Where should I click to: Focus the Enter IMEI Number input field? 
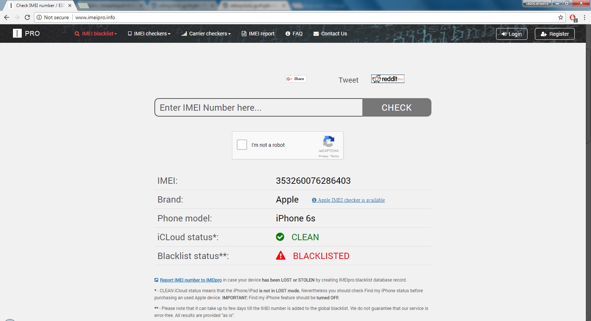click(259, 107)
